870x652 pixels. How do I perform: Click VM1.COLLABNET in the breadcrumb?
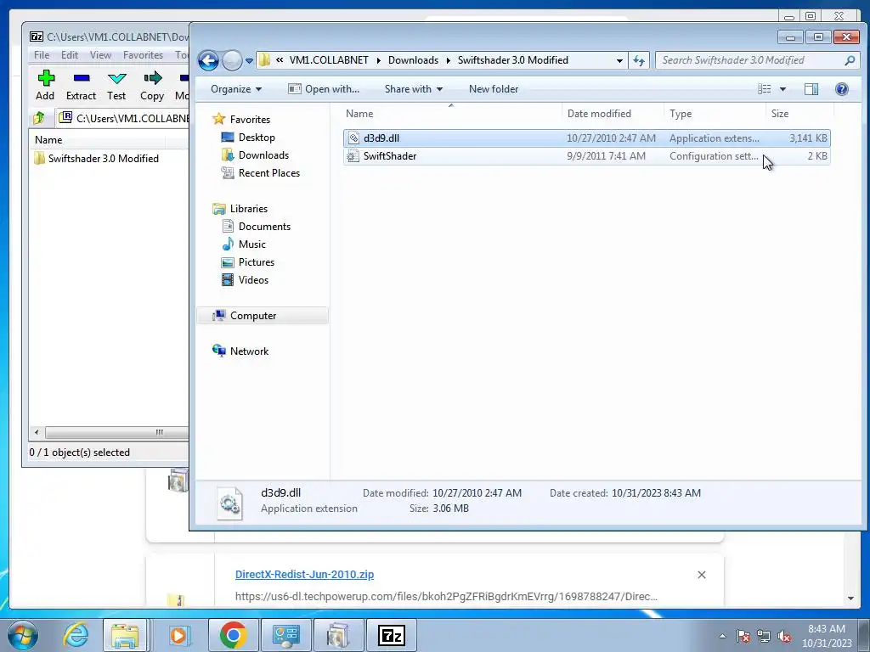[329, 60]
